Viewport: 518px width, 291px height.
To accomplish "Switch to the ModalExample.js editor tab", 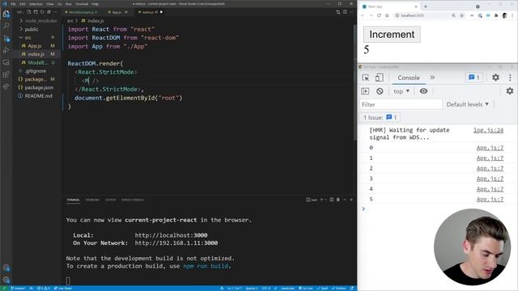I will coord(83,12).
